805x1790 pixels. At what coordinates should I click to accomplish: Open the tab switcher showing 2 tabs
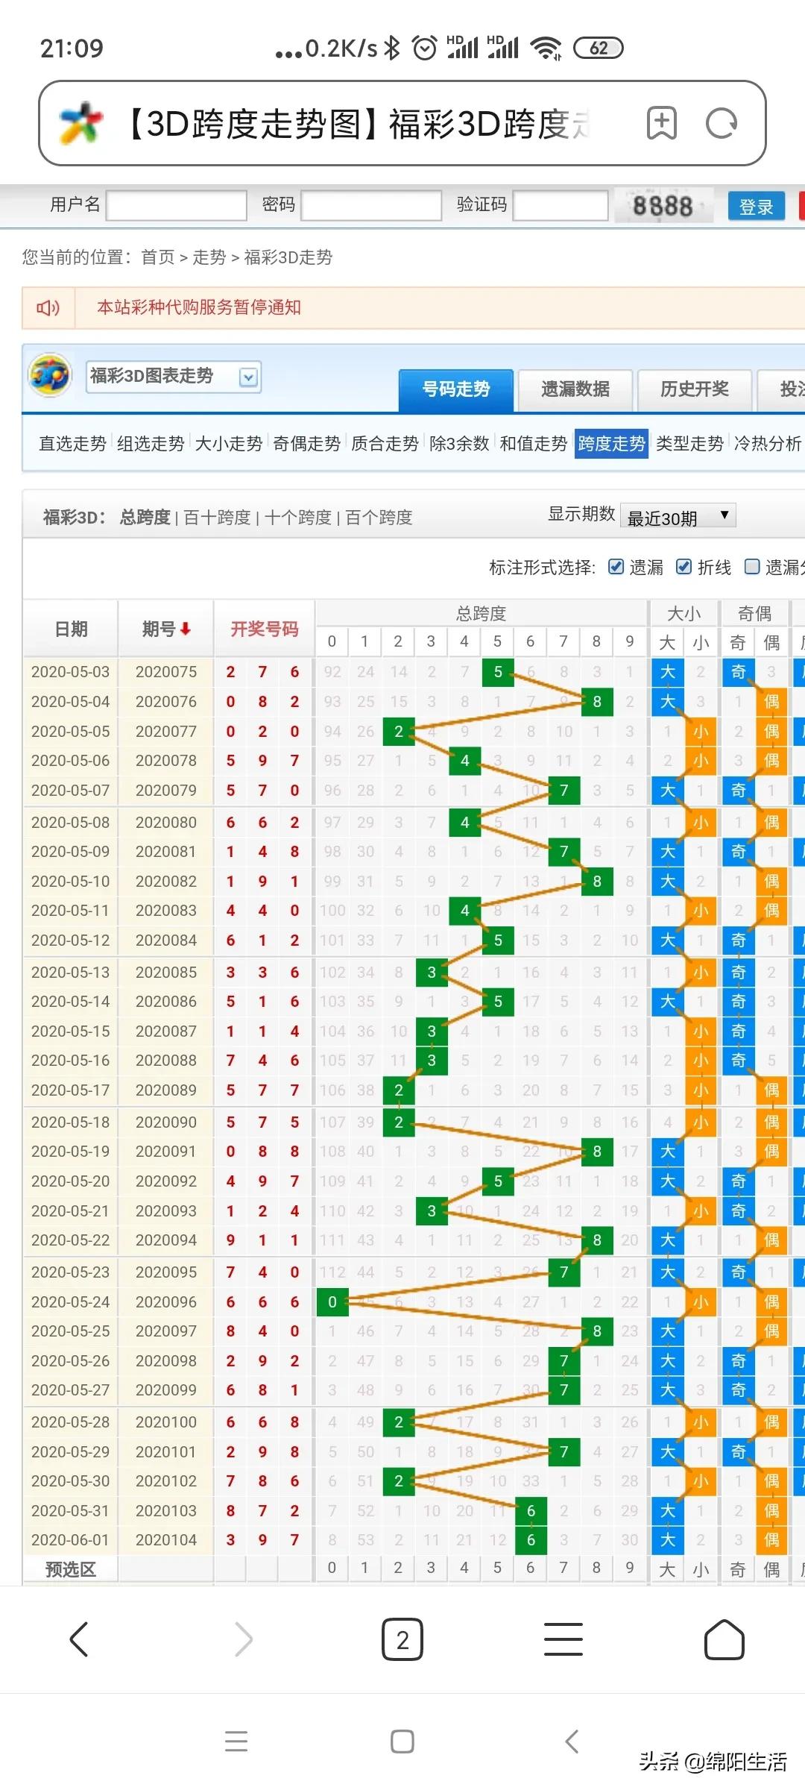pos(402,1639)
